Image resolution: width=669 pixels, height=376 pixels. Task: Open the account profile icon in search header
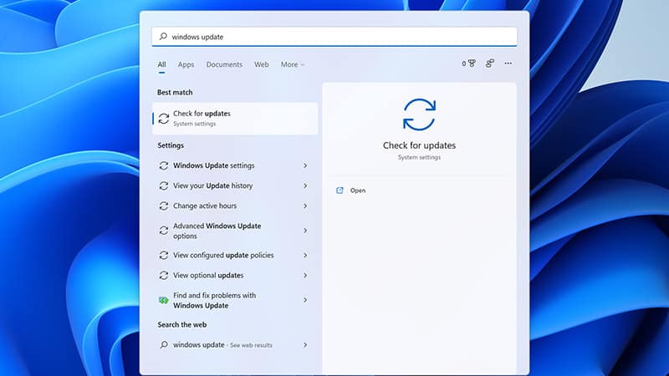(x=490, y=64)
